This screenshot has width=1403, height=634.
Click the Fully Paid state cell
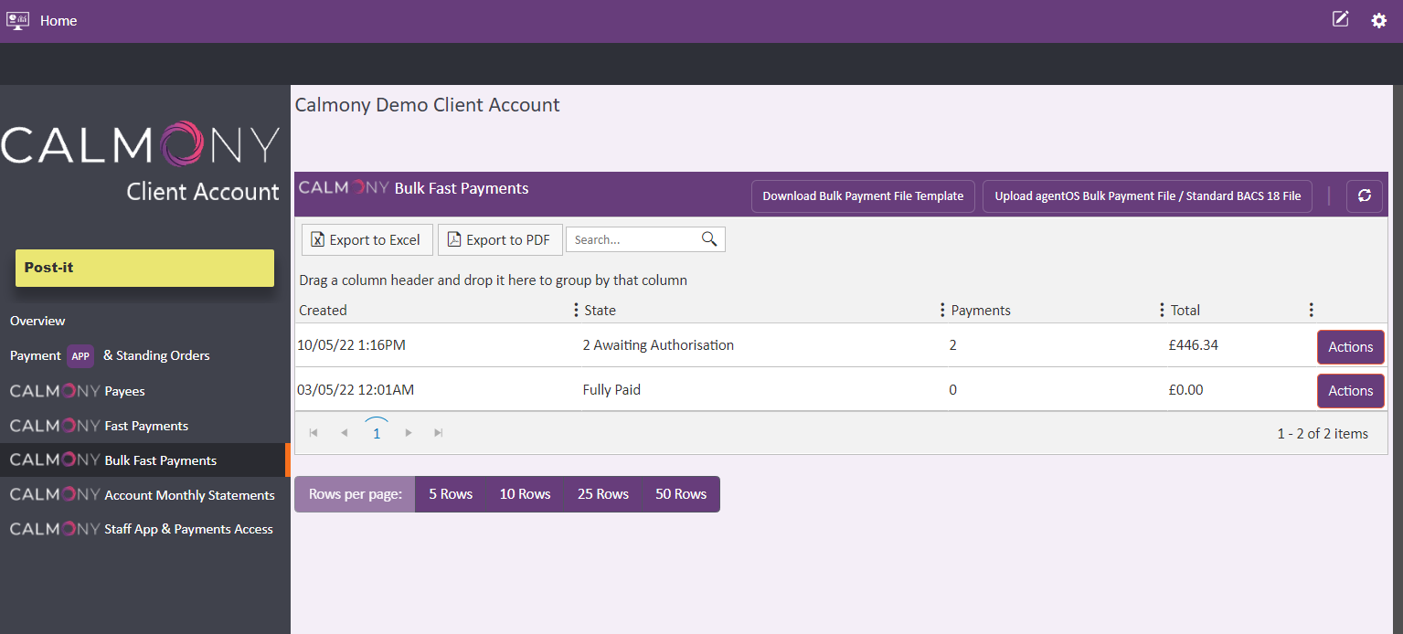click(x=611, y=390)
